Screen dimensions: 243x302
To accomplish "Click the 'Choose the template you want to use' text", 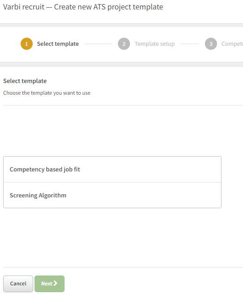I will click(x=47, y=93).
